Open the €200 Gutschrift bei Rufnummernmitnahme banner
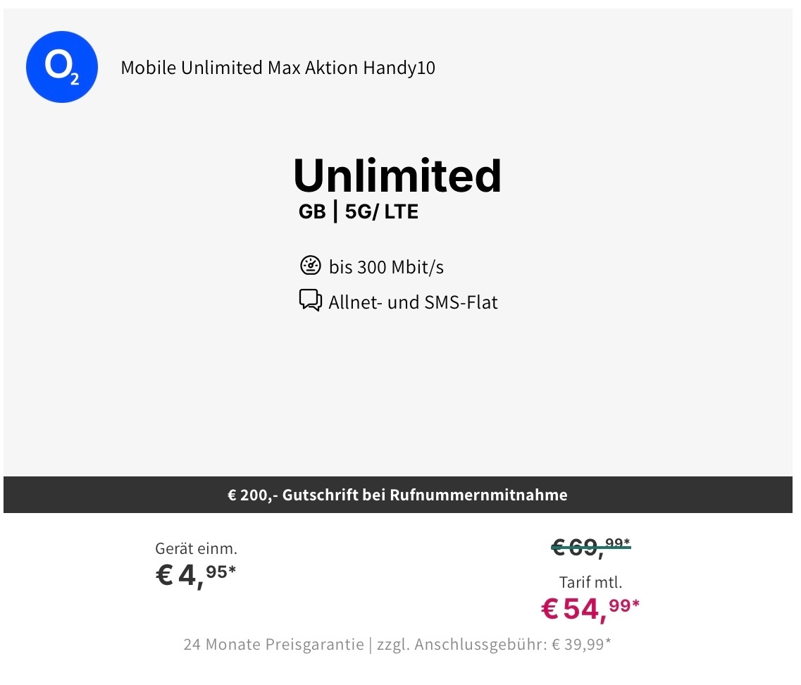Image resolution: width=801 pixels, height=685 pixels. (398, 495)
